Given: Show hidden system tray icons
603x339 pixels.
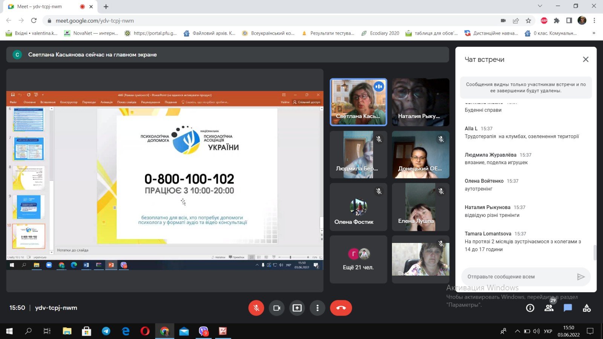Looking at the screenshot, I should coord(517,331).
